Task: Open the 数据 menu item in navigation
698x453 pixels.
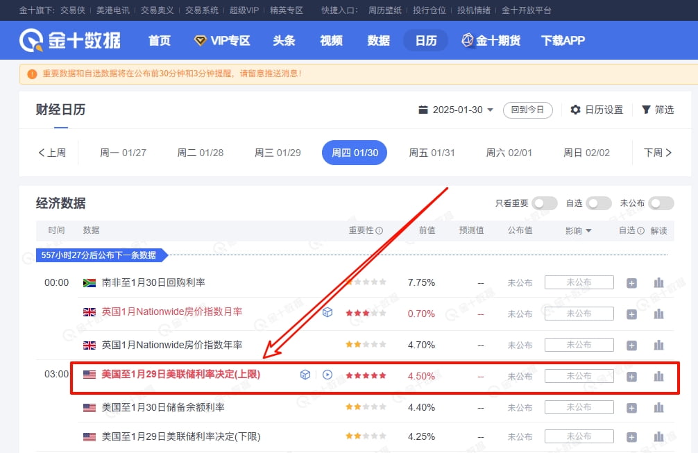Action: 378,40
